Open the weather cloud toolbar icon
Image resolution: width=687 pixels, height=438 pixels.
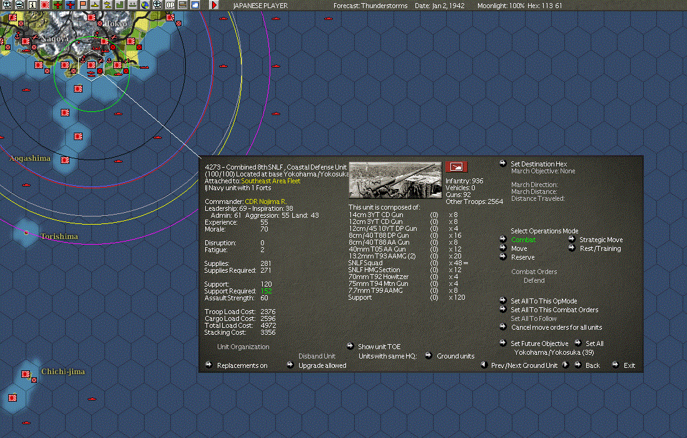195,5
